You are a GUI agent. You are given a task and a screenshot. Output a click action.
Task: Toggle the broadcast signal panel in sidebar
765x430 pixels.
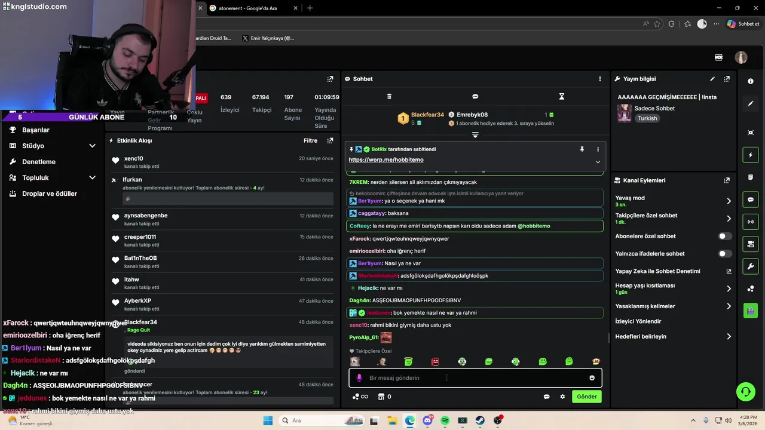pyautogui.click(x=751, y=222)
